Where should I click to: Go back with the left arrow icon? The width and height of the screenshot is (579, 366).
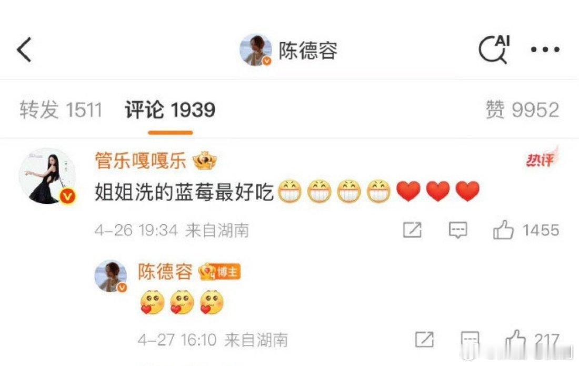click(24, 50)
